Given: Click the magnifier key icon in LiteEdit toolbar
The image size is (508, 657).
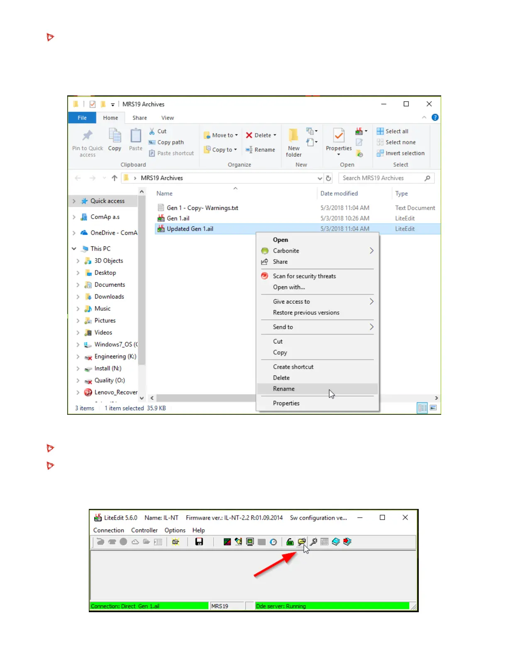Looking at the screenshot, I should tap(313, 542).
